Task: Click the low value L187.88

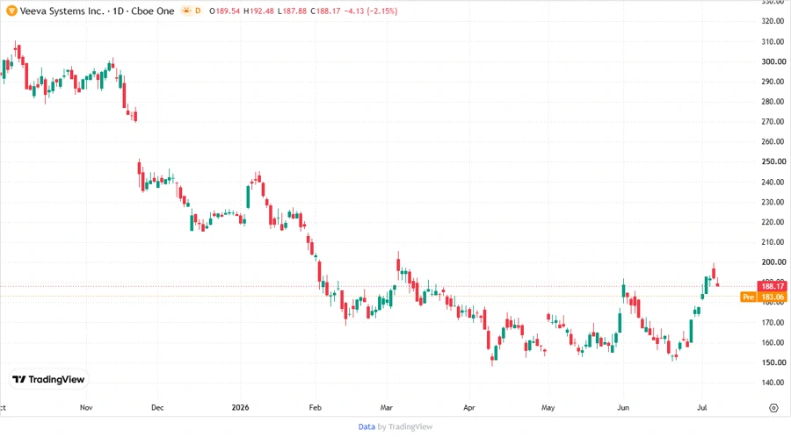Action: [x=292, y=11]
